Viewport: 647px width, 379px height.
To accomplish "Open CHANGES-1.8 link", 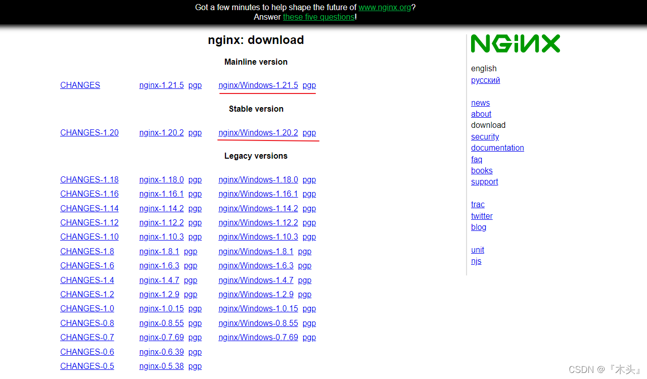I will point(87,251).
